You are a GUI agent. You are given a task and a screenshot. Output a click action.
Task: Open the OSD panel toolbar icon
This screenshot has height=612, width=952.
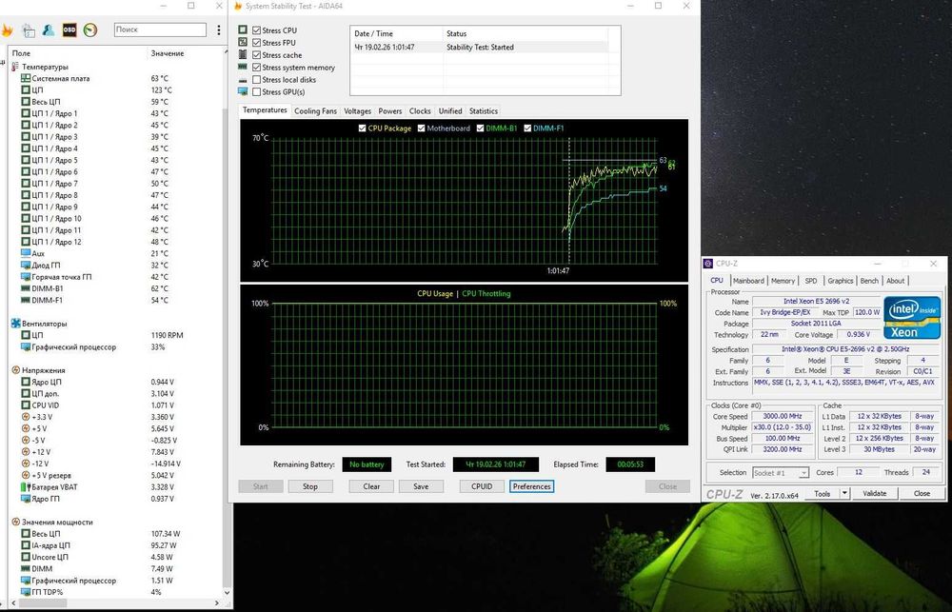[x=69, y=30]
